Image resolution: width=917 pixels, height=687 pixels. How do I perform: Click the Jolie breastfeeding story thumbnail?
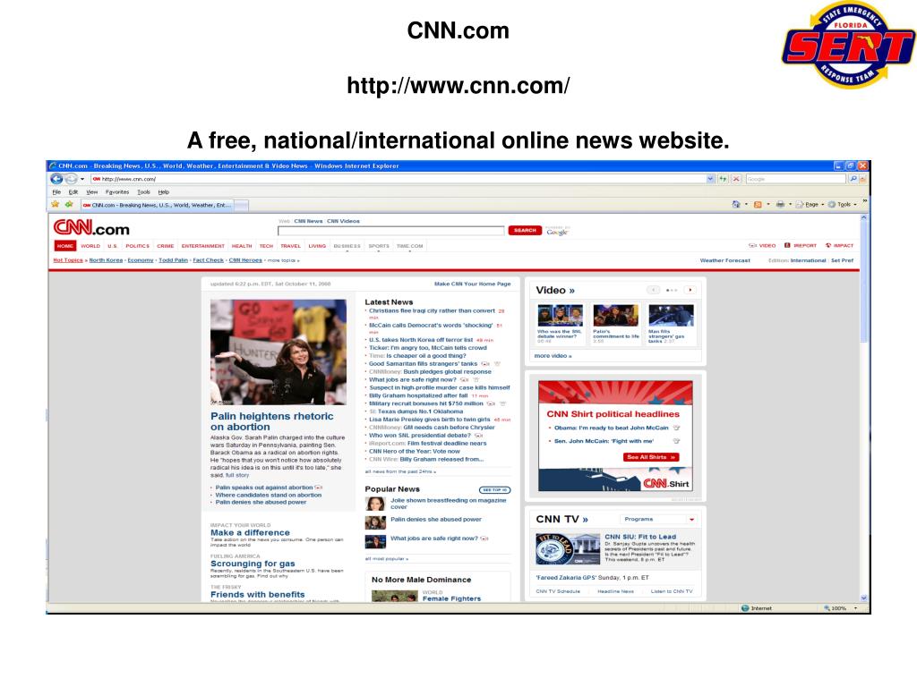coord(375,504)
